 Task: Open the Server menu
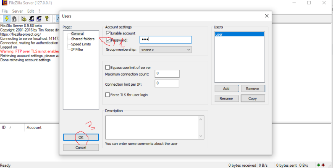(17, 11)
